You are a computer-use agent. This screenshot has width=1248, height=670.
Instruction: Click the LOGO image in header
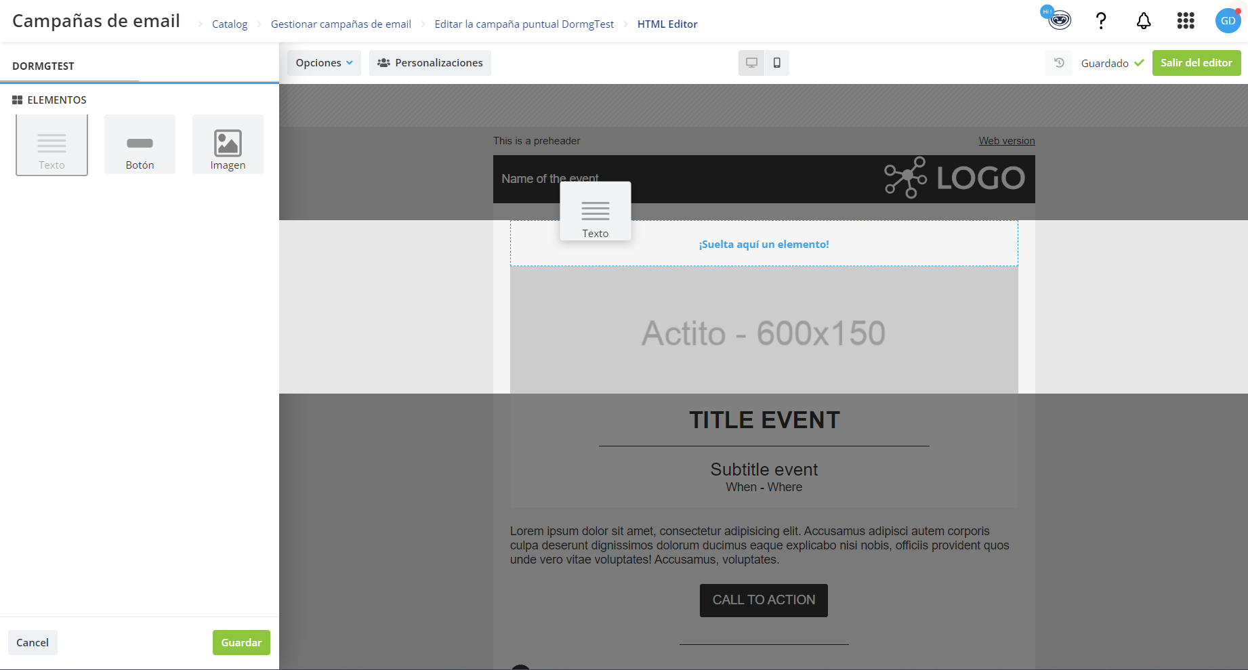954,178
